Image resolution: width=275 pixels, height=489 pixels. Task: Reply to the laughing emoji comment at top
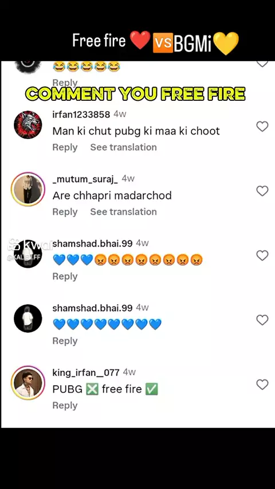tap(65, 82)
